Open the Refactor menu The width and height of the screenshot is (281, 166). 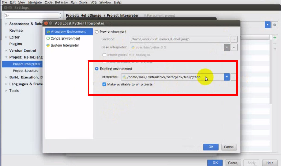click(61, 2)
